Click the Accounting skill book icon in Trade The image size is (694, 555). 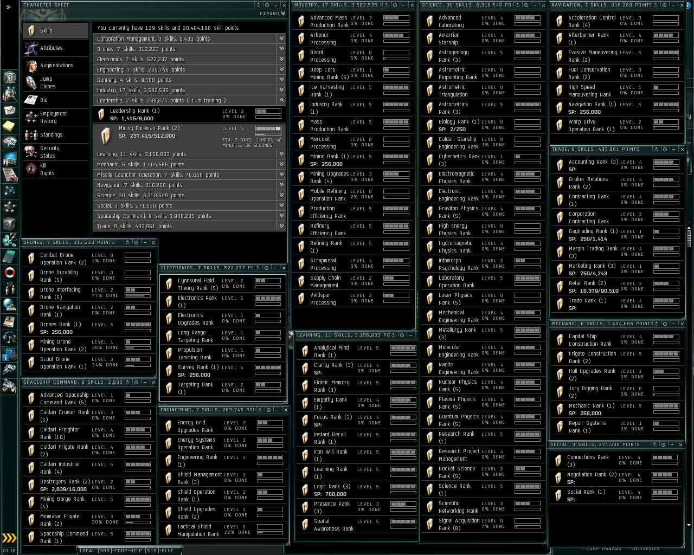point(560,165)
